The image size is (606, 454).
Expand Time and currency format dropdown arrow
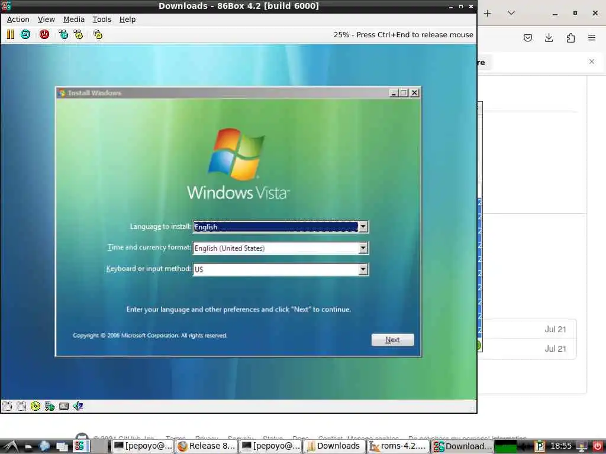click(x=363, y=248)
